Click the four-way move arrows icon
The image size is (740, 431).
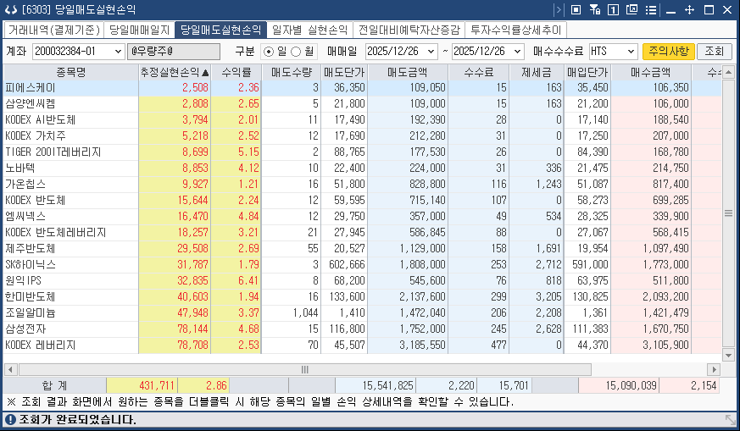point(689,9)
